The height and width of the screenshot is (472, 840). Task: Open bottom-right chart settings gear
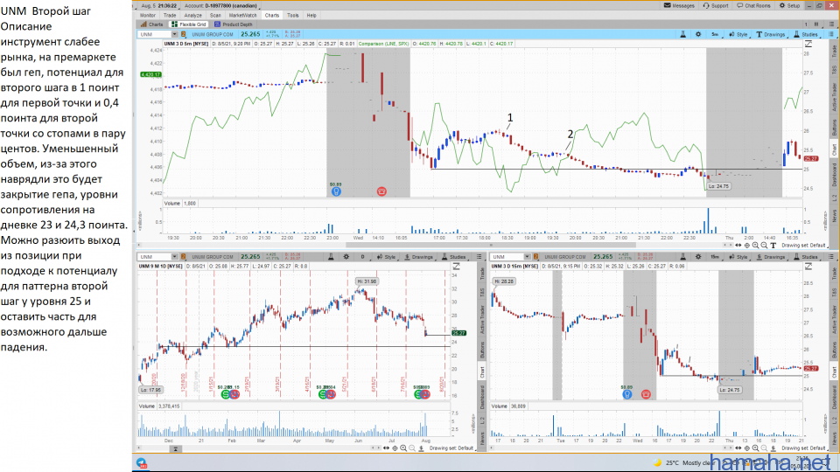pos(698,257)
